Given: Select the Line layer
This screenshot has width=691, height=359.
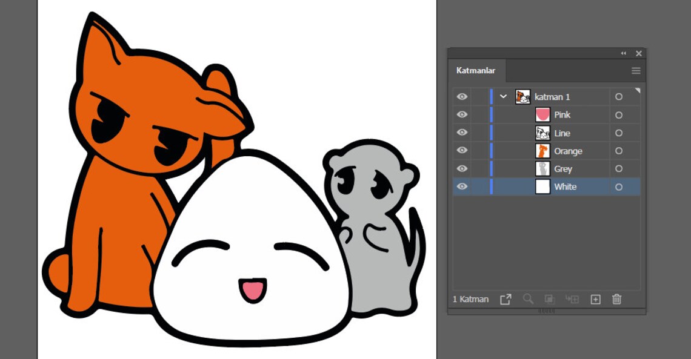Looking at the screenshot, I should click(562, 133).
